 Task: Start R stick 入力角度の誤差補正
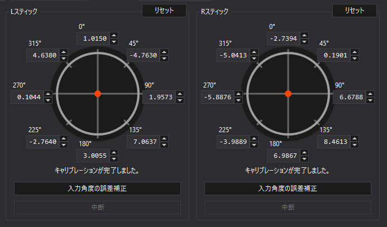[288, 189]
